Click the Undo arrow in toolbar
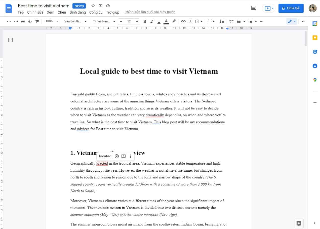The width and height of the screenshot is (320, 229). pyautogui.click(x=9, y=21)
